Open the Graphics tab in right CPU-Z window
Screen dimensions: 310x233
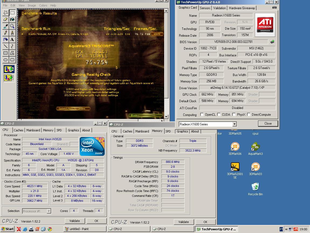click(182, 131)
